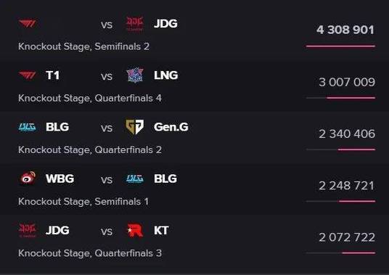Click the T1 logo in the Semifinals 2 row
The height and width of the screenshot is (275, 389).
(28, 24)
